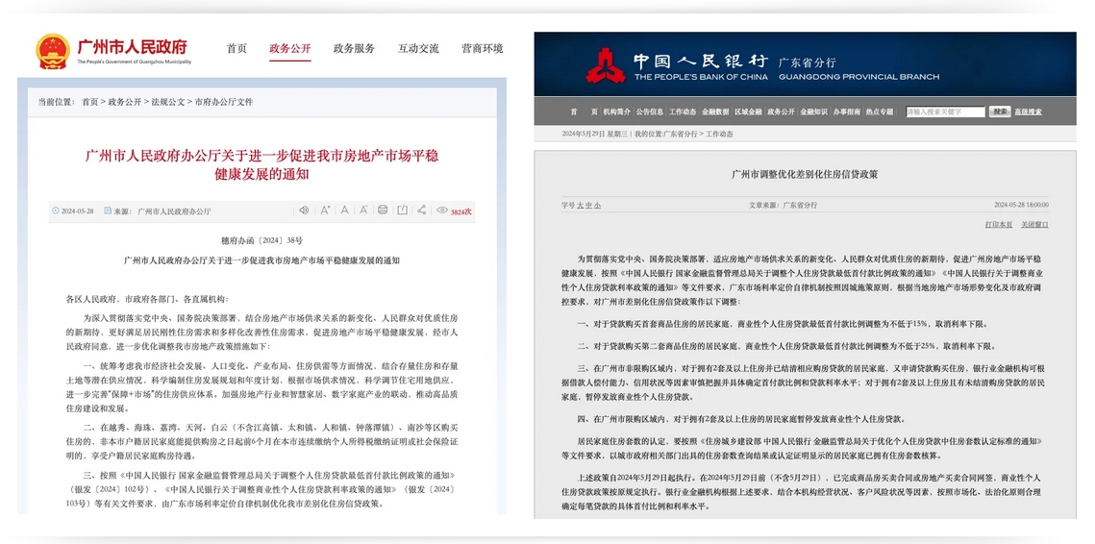1095x544 pixels.
Task: Click breadcrumb 法规公文 on Guangzhou page
Action: coord(167,102)
